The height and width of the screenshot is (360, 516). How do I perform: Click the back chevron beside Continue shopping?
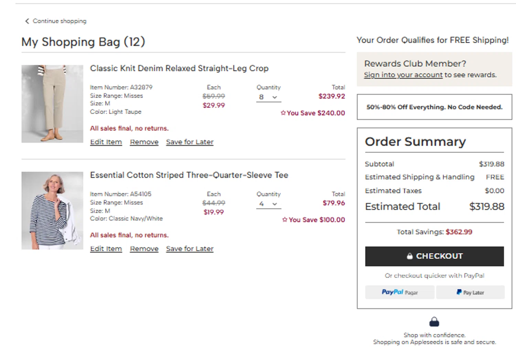(27, 21)
